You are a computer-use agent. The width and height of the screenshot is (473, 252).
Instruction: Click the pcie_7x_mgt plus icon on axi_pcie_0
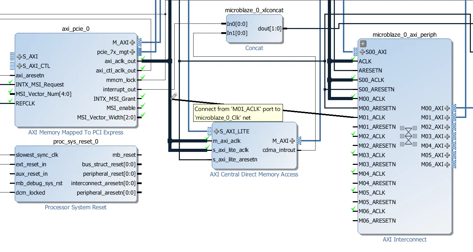[133, 52]
